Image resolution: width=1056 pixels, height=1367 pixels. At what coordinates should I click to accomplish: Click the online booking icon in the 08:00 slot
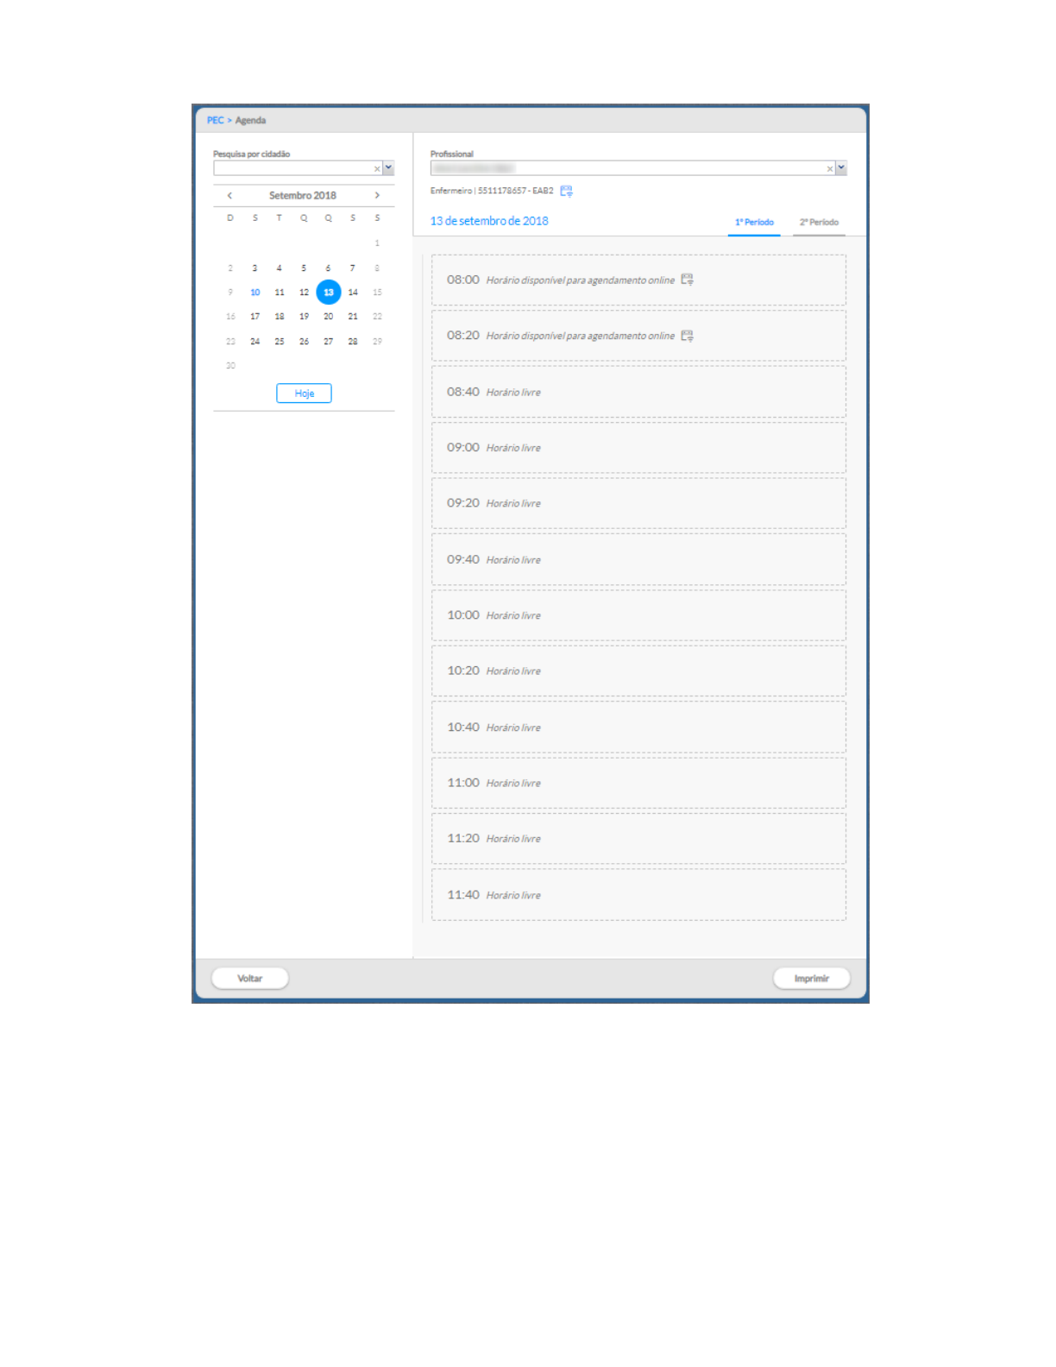pyautogui.click(x=687, y=280)
